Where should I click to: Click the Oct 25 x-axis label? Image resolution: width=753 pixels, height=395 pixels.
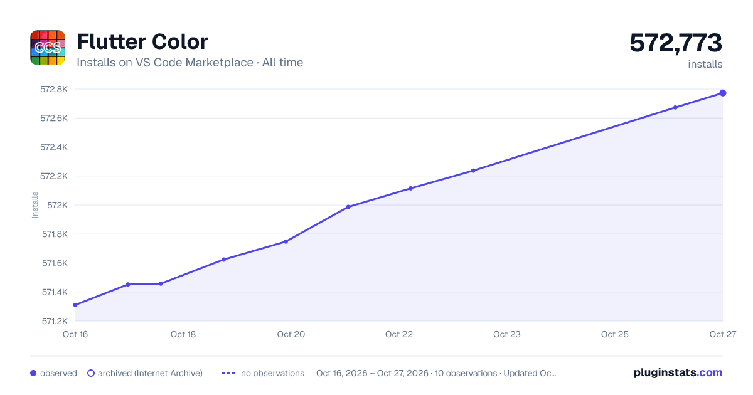615,334
